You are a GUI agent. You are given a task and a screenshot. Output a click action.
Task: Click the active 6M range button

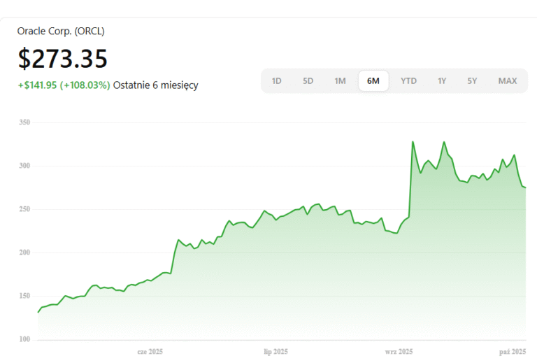(x=373, y=81)
